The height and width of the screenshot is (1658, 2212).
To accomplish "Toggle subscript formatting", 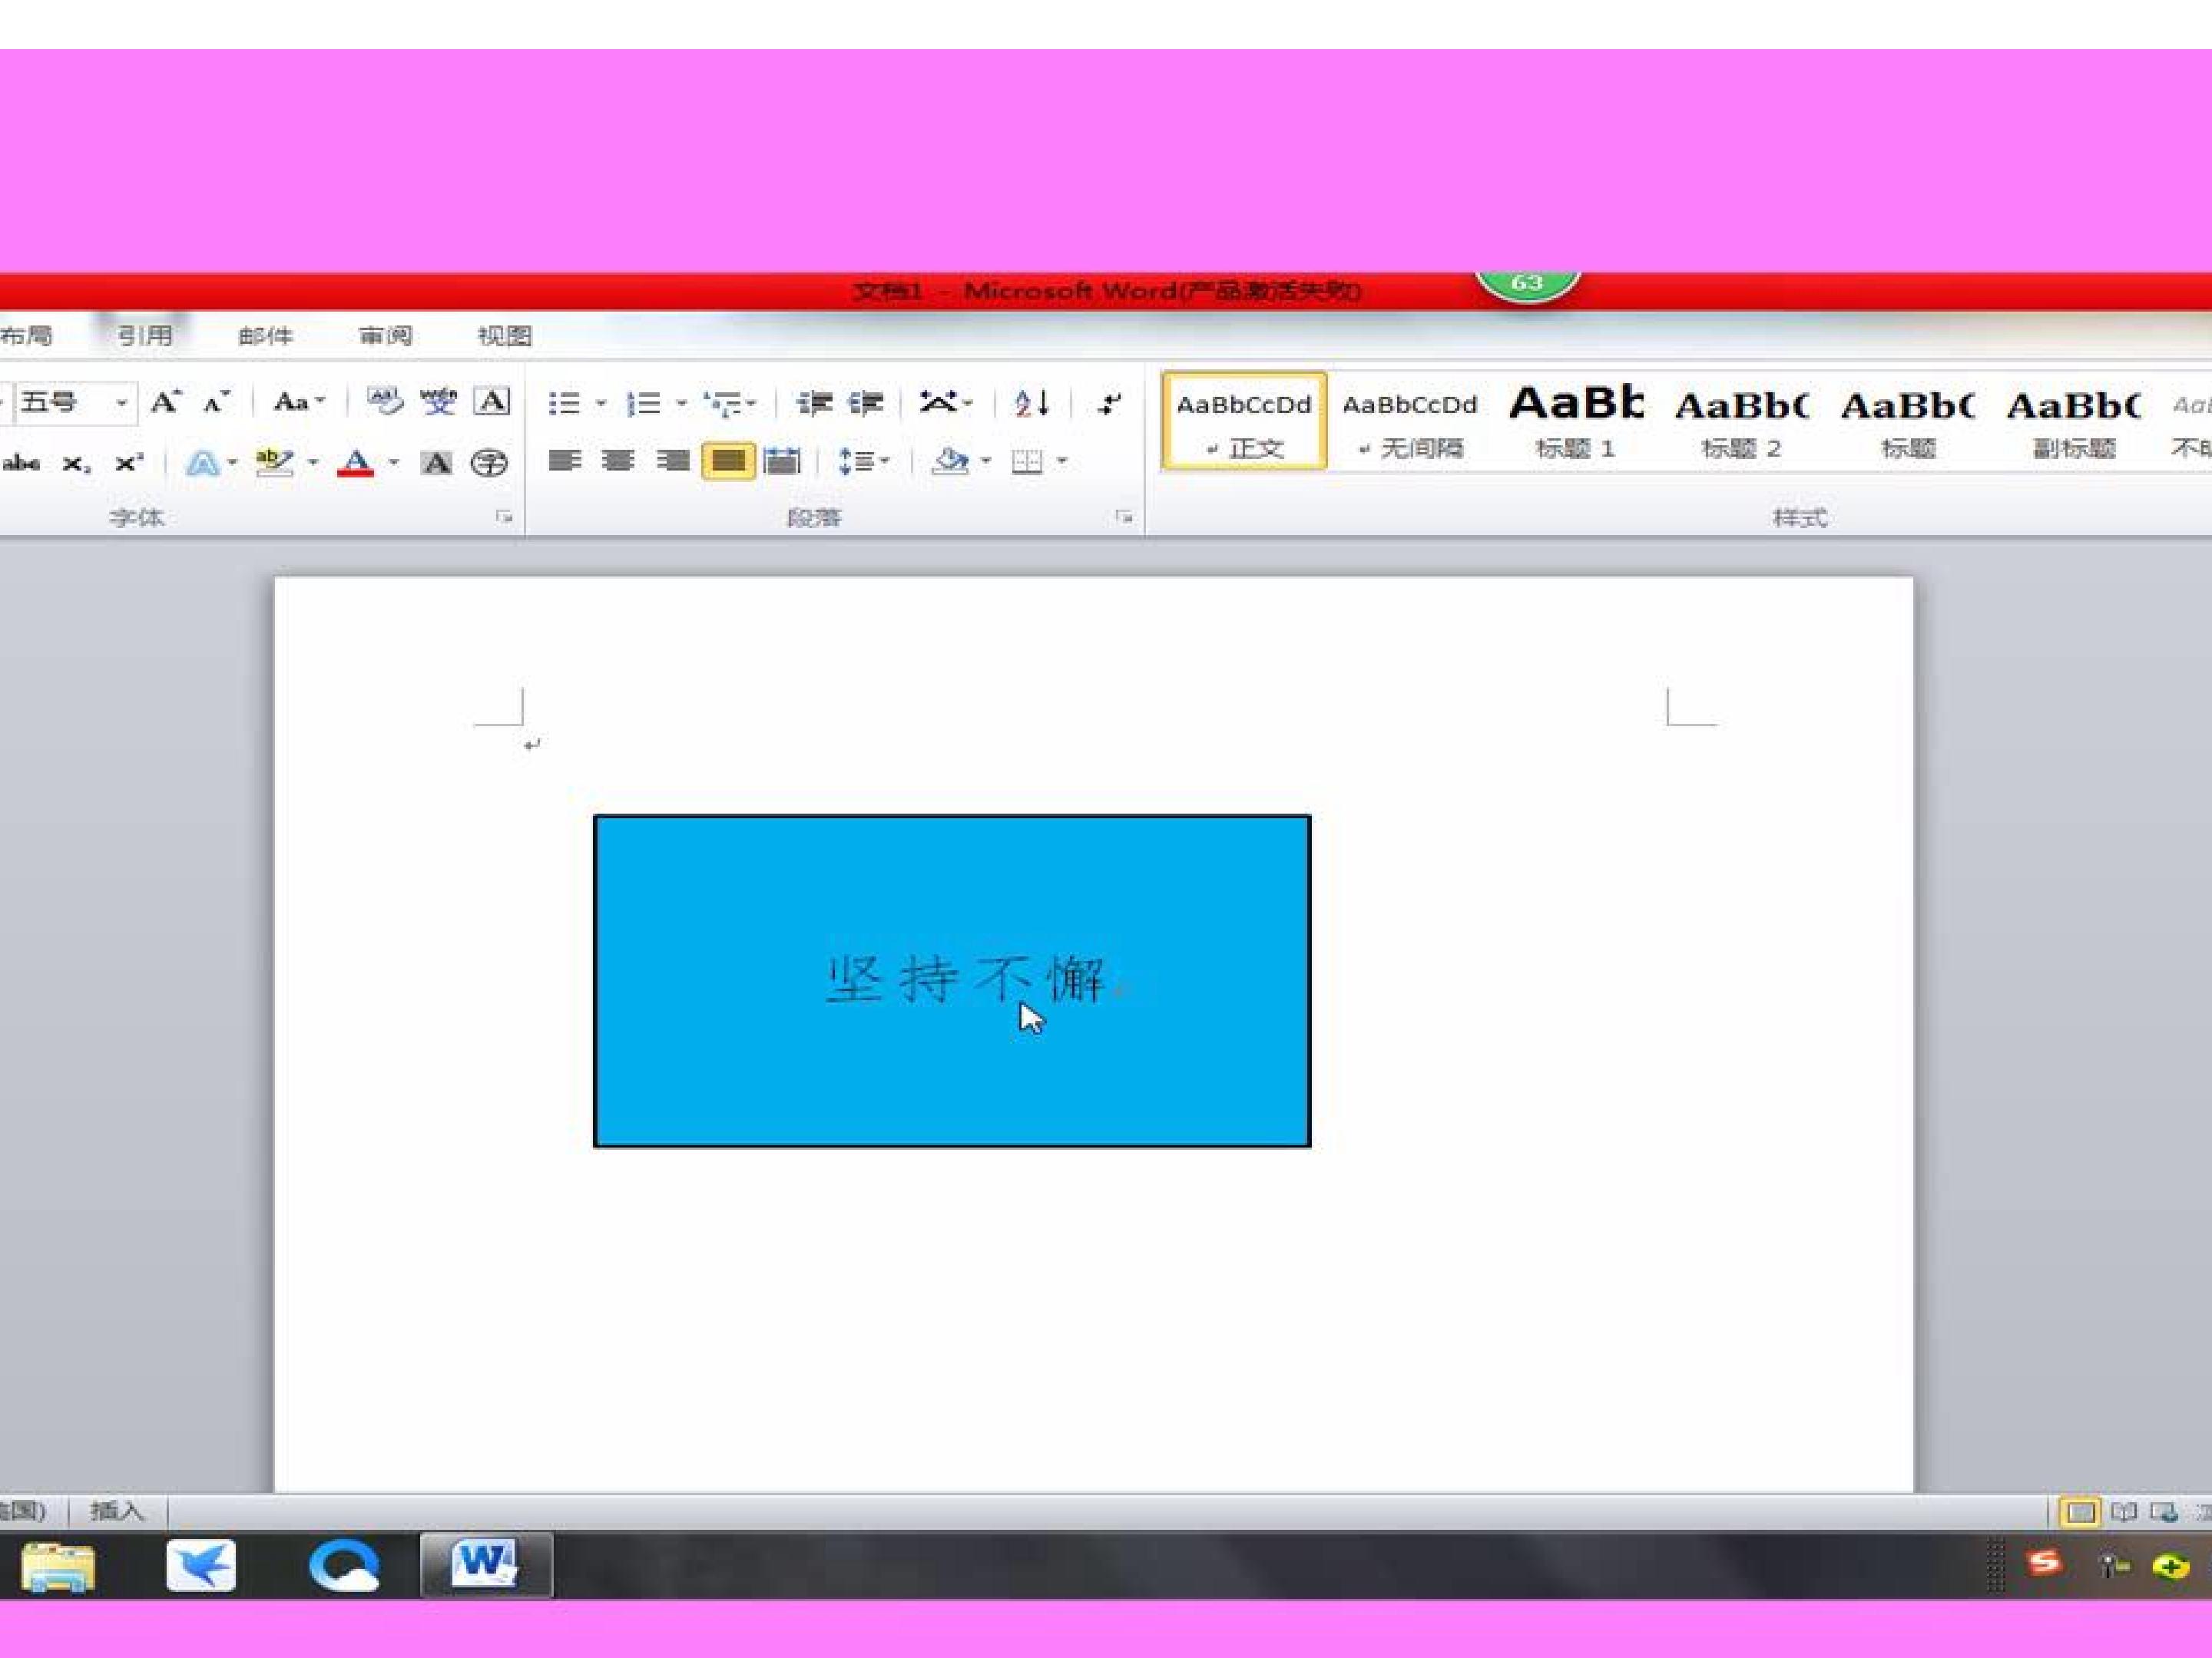I will [76, 464].
